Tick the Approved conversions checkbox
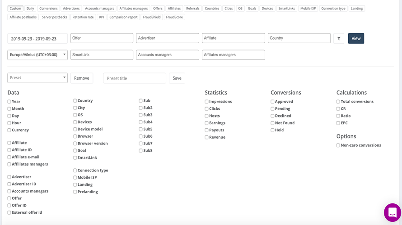Image resolution: width=402 pixels, height=225 pixels. tap(273, 102)
